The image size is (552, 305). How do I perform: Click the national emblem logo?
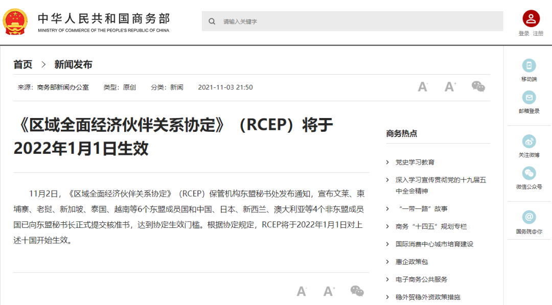coord(16,21)
